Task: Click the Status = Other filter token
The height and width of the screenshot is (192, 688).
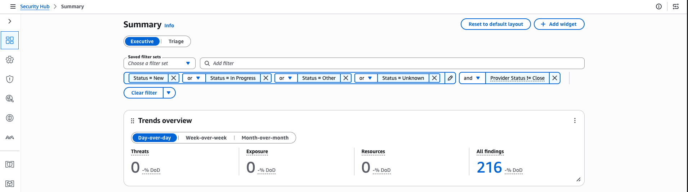Action: [319, 78]
